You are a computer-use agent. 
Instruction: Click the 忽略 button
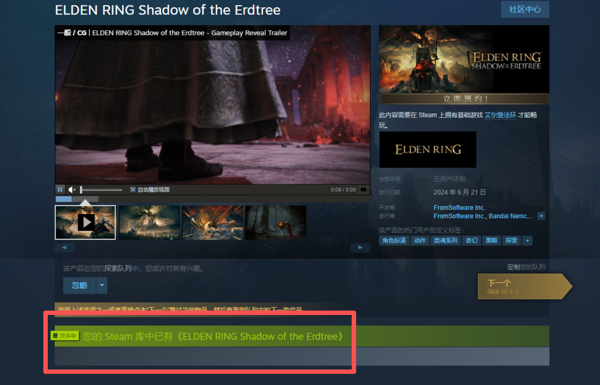[x=79, y=285]
